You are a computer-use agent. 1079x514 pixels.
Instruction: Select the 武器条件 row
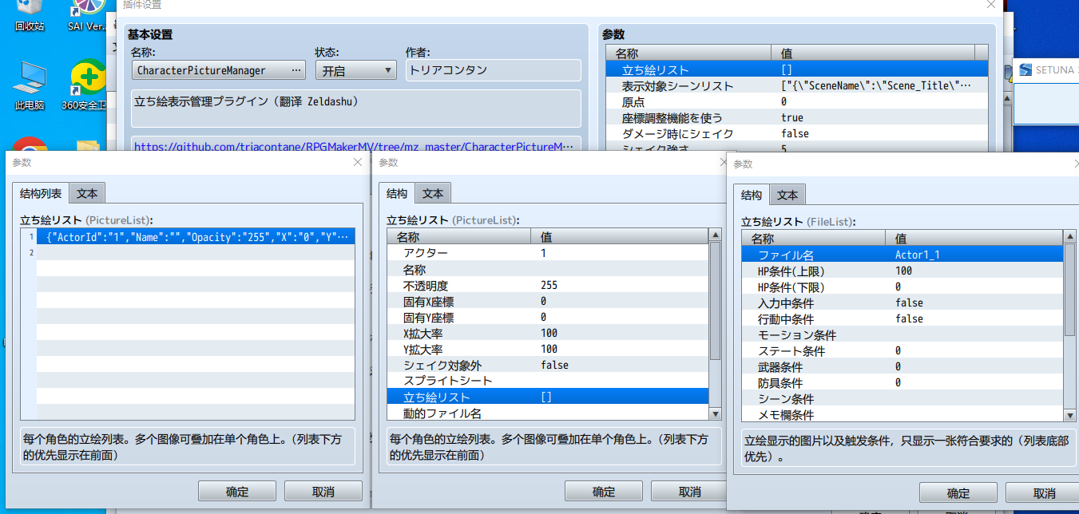pyautogui.click(x=902, y=366)
